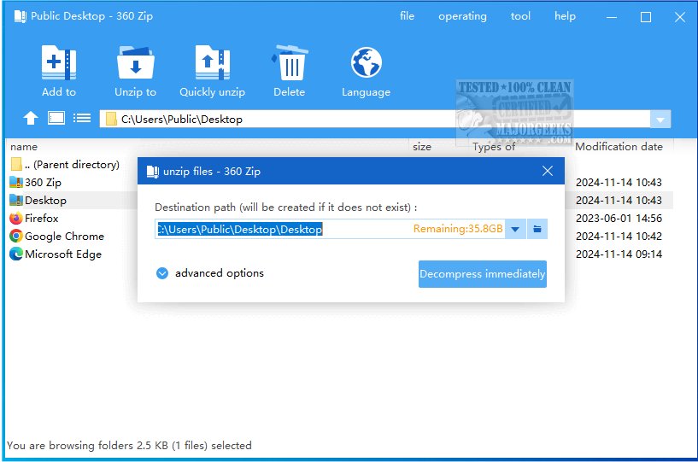Select the Firefox row name

click(41, 218)
